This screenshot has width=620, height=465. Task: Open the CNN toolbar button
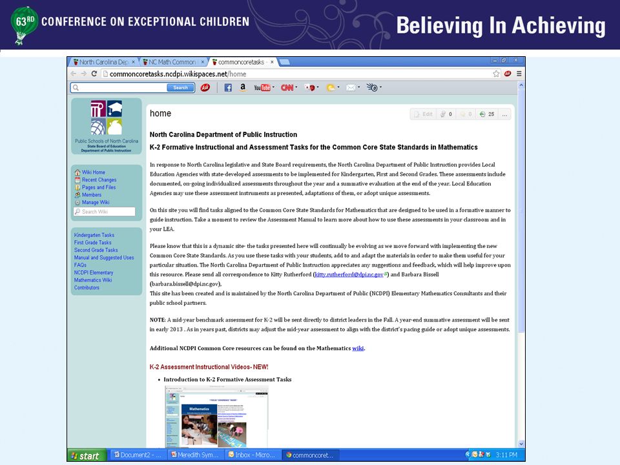(x=287, y=88)
